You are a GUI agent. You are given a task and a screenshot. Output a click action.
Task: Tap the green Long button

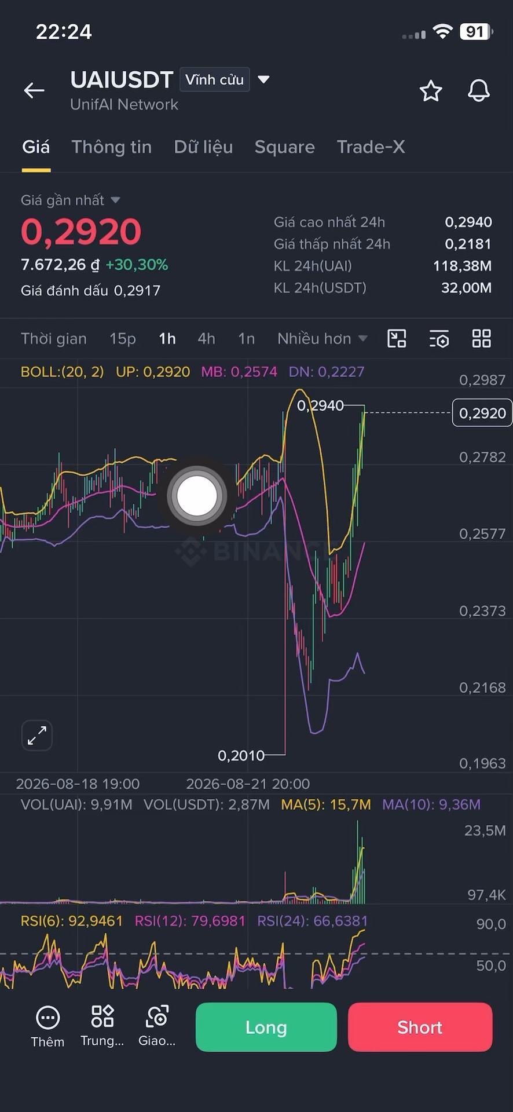pyautogui.click(x=266, y=1027)
